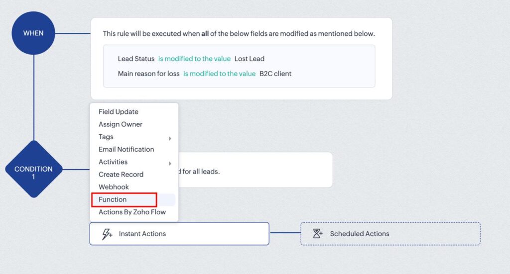Pick Webhook from the actions list
The height and width of the screenshot is (274, 510).
tap(114, 187)
